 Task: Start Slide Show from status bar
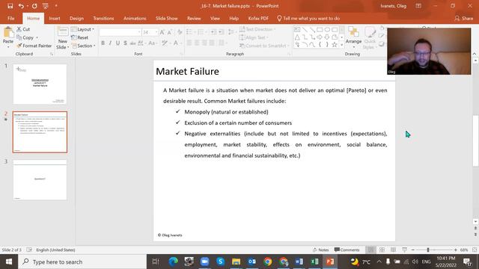[404, 250]
